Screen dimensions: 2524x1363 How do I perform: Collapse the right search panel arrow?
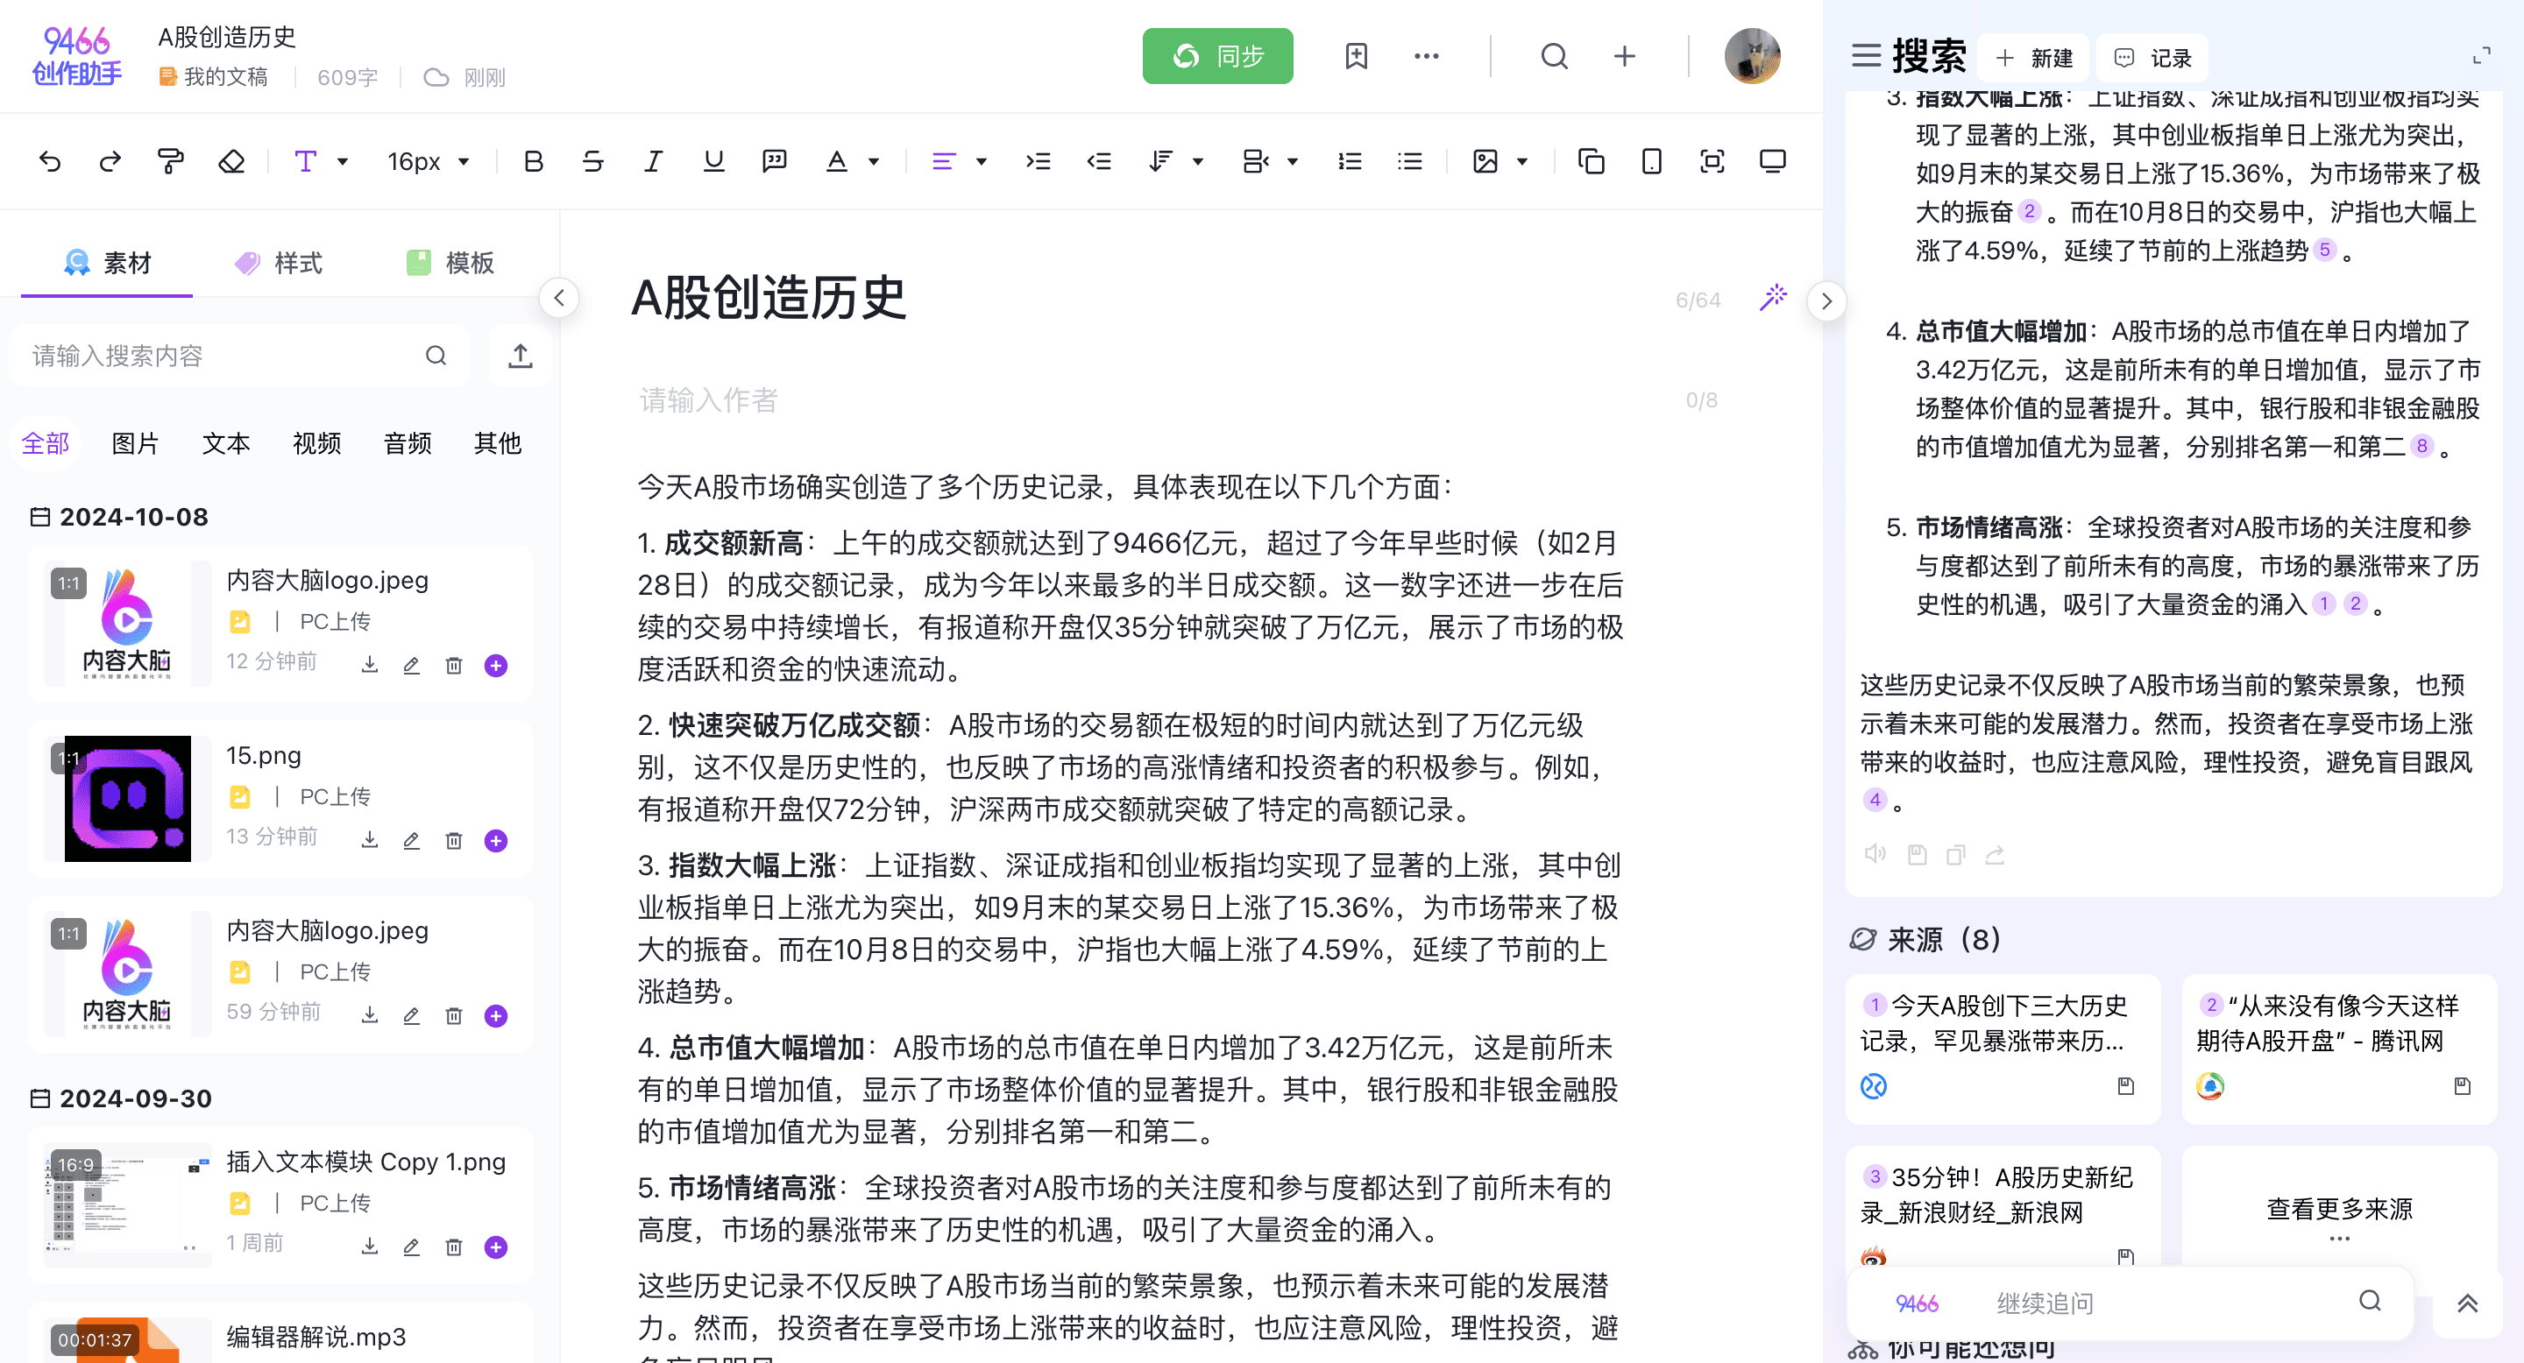pyautogui.click(x=1826, y=300)
